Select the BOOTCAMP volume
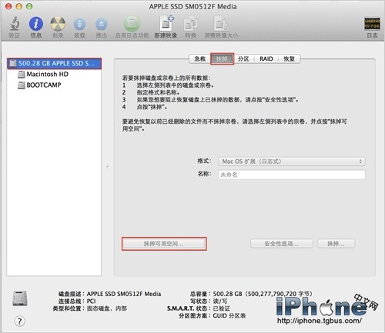The height and width of the screenshot is (333, 385). [39, 85]
